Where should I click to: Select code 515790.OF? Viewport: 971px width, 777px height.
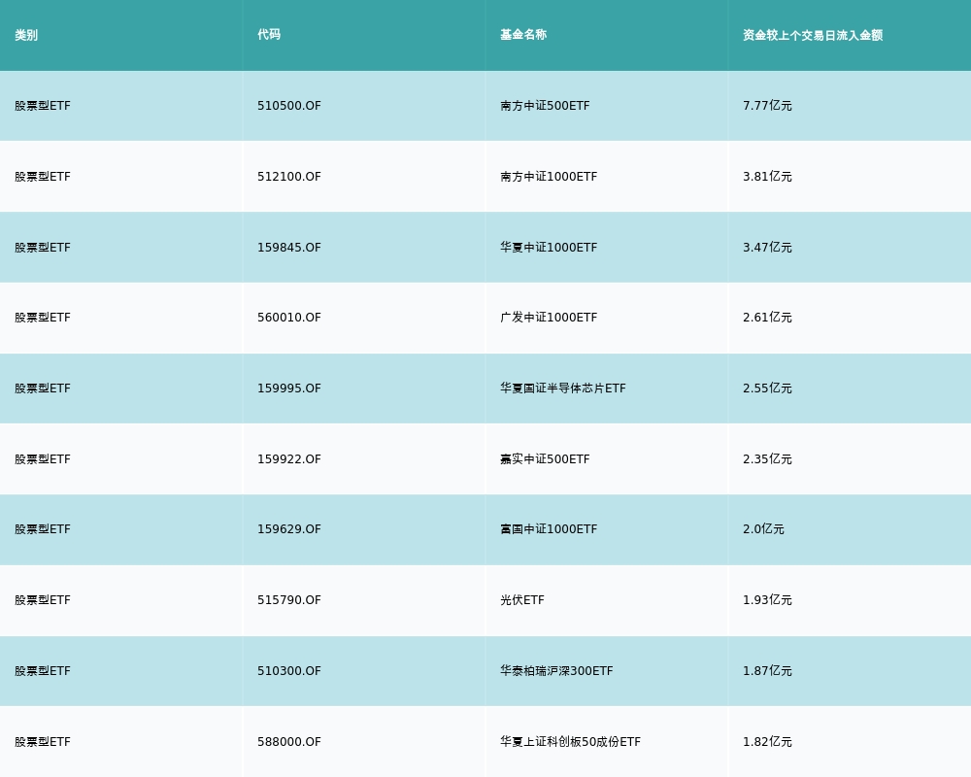pyautogui.click(x=289, y=600)
